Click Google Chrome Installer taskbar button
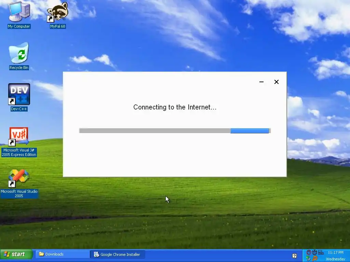 [x=118, y=254]
